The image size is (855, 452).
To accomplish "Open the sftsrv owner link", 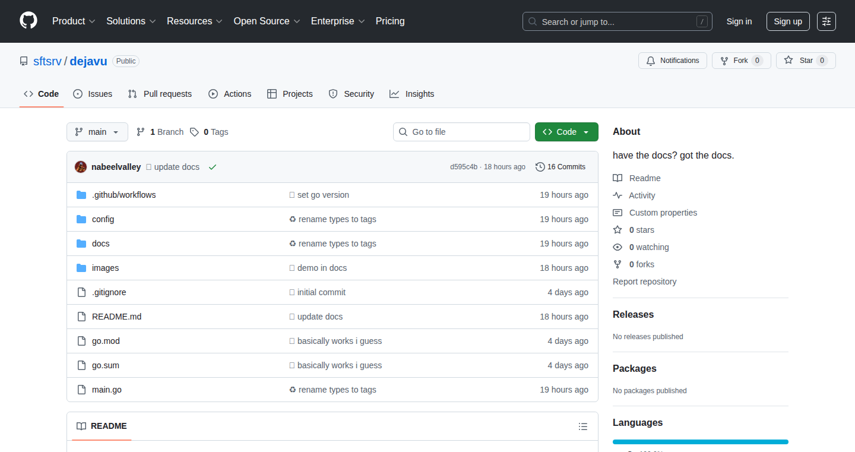I will (47, 61).
